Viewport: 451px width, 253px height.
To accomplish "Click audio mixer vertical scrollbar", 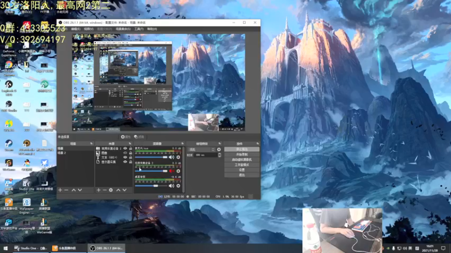I will pyautogui.click(x=184, y=169).
